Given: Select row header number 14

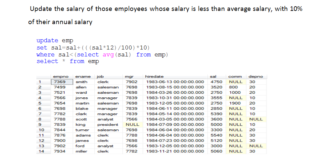Looking at the screenshot, I should pyautogui.click(x=43, y=151).
